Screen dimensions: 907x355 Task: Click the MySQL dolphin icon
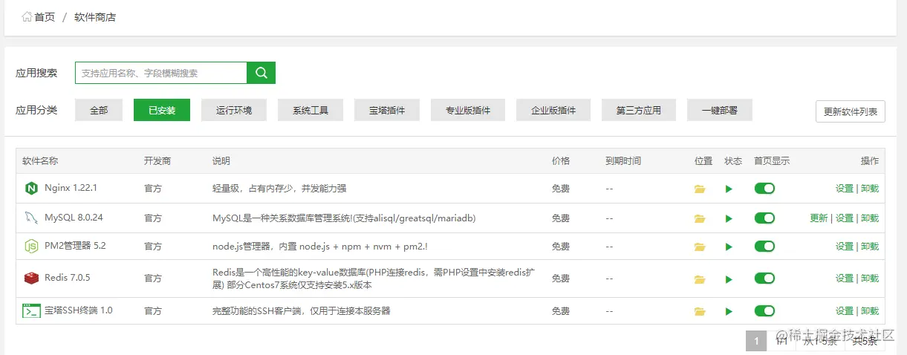pos(30,218)
